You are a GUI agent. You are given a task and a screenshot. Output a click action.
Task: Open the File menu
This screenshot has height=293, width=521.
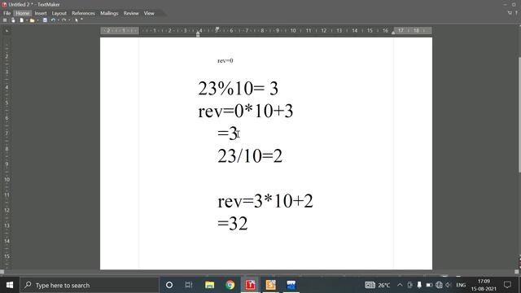(x=7, y=13)
